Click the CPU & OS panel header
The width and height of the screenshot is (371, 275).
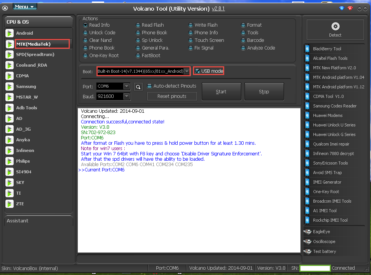pos(39,22)
